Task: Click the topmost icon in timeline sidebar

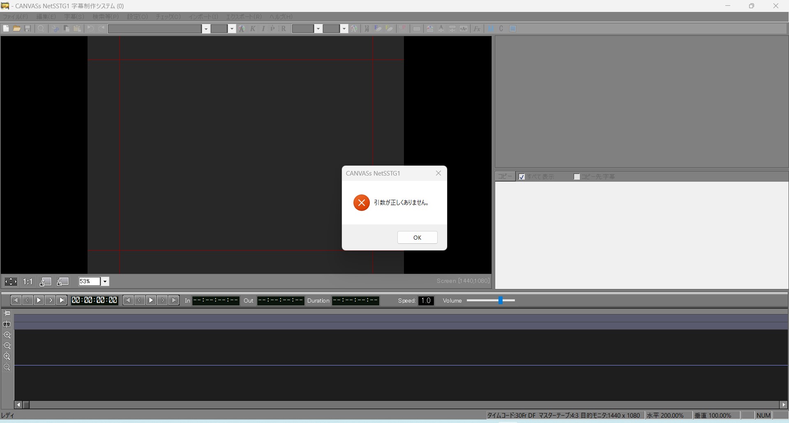Action: (7, 313)
